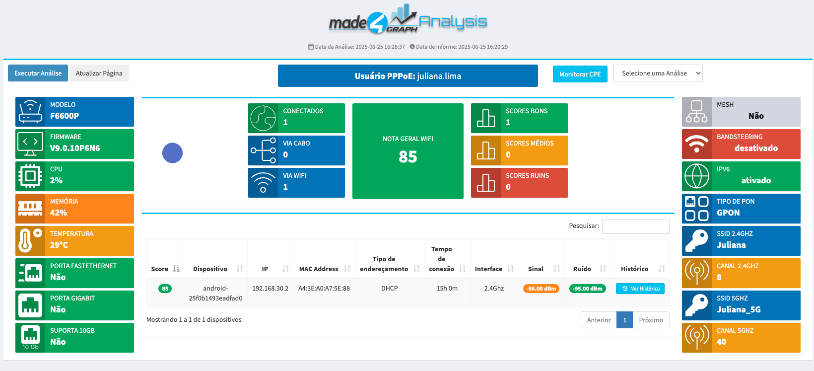Click the CPU chip icon
The image size is (814, 371).
click(x=30, y=176)
